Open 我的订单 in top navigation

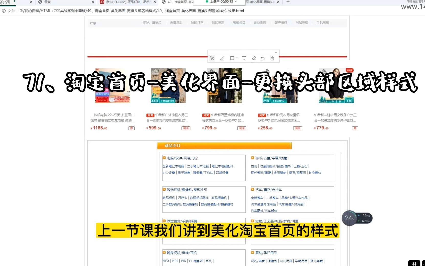tap(197, 23)
